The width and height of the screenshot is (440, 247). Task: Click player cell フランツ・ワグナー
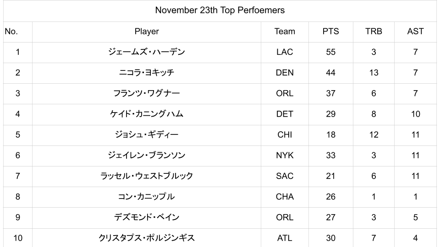(x=147, y=93)
